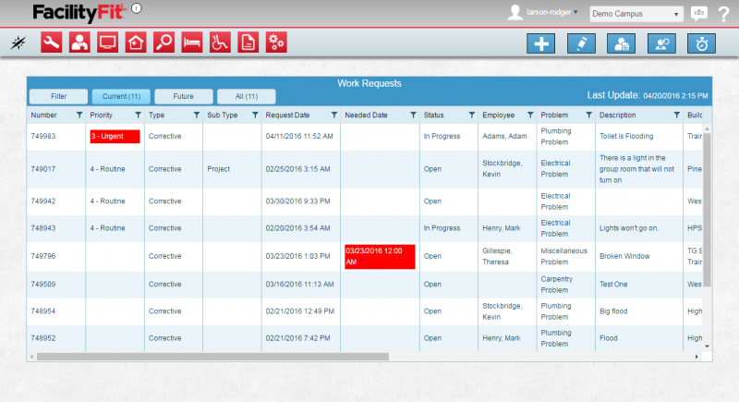The height and width of the screenshot is (402, 739).
Task: Open filter on Problem column
Action: coord(588,115)
